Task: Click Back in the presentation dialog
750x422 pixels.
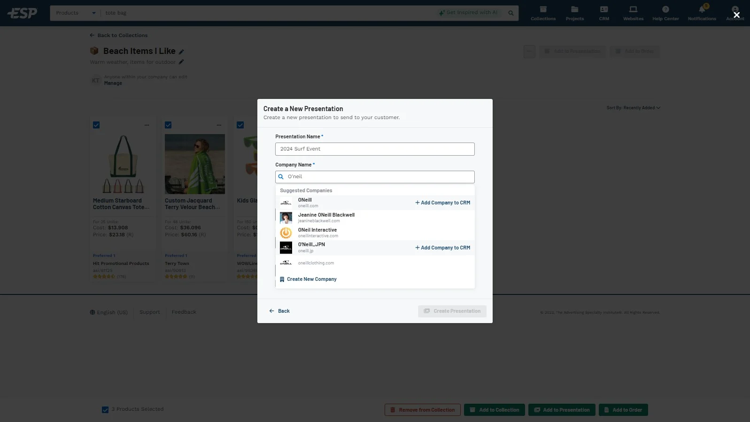Action: 279,311
